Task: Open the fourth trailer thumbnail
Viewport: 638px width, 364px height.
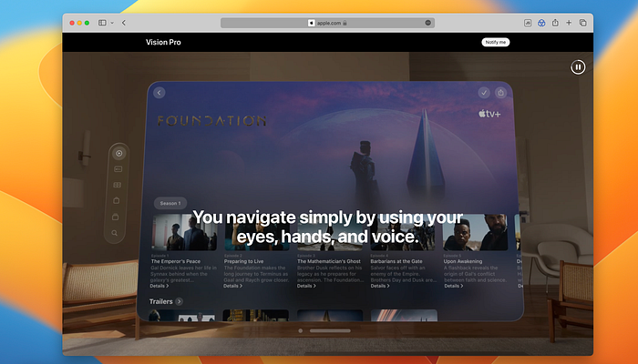Action: (x=404, y=316)
